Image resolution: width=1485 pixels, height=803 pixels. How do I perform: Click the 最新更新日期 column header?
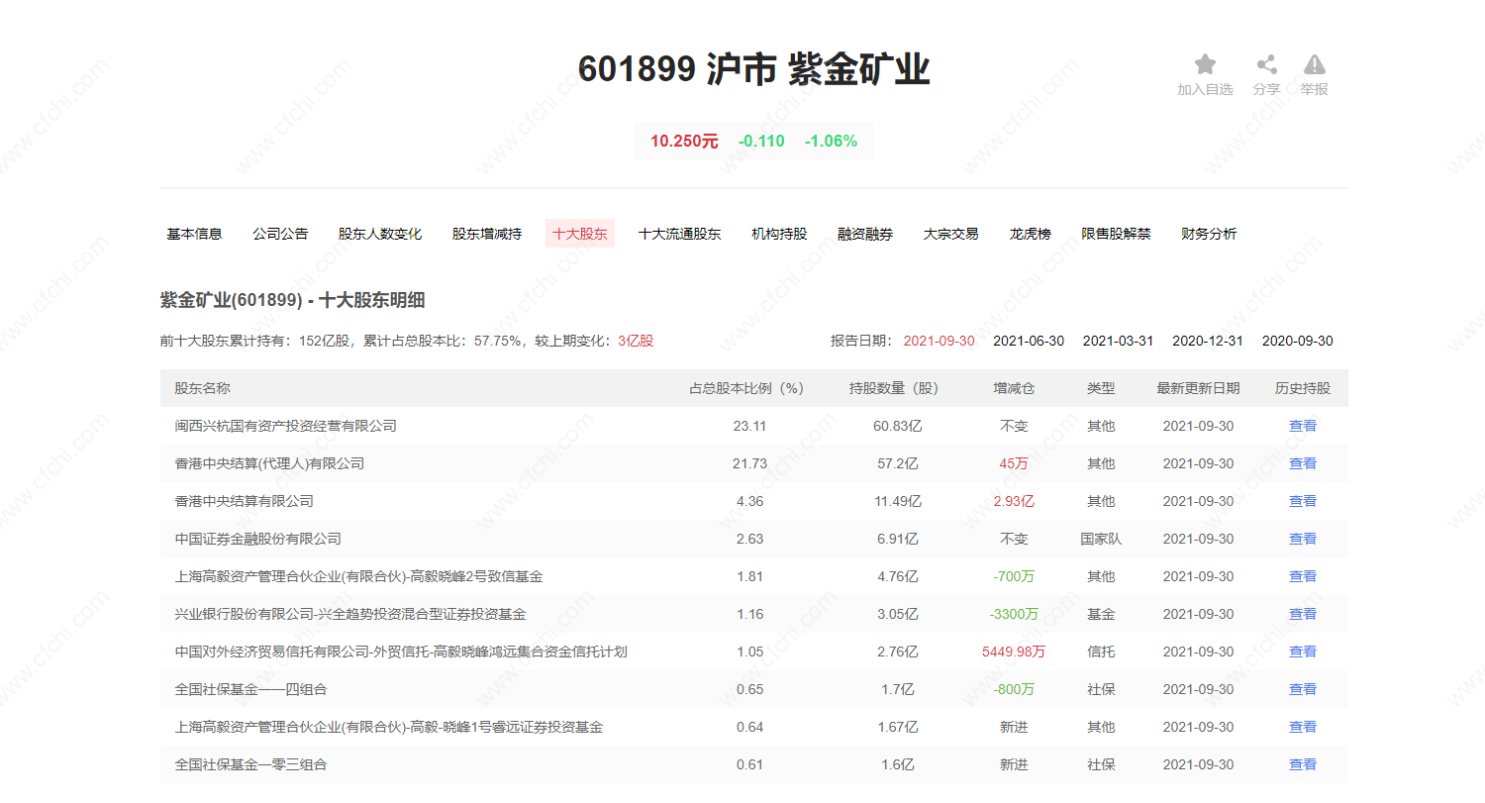click(x=1198, y=388)
